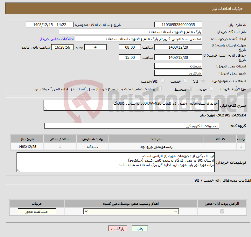The image size is (251, 237).
Task: Select the کالا/خدمت radio button
Action: pos(163,81)
